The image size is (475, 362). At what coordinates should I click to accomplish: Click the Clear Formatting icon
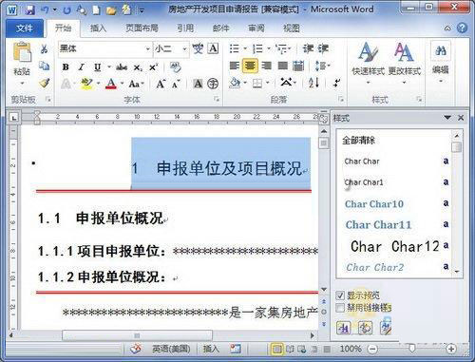[x=175, y=67]
